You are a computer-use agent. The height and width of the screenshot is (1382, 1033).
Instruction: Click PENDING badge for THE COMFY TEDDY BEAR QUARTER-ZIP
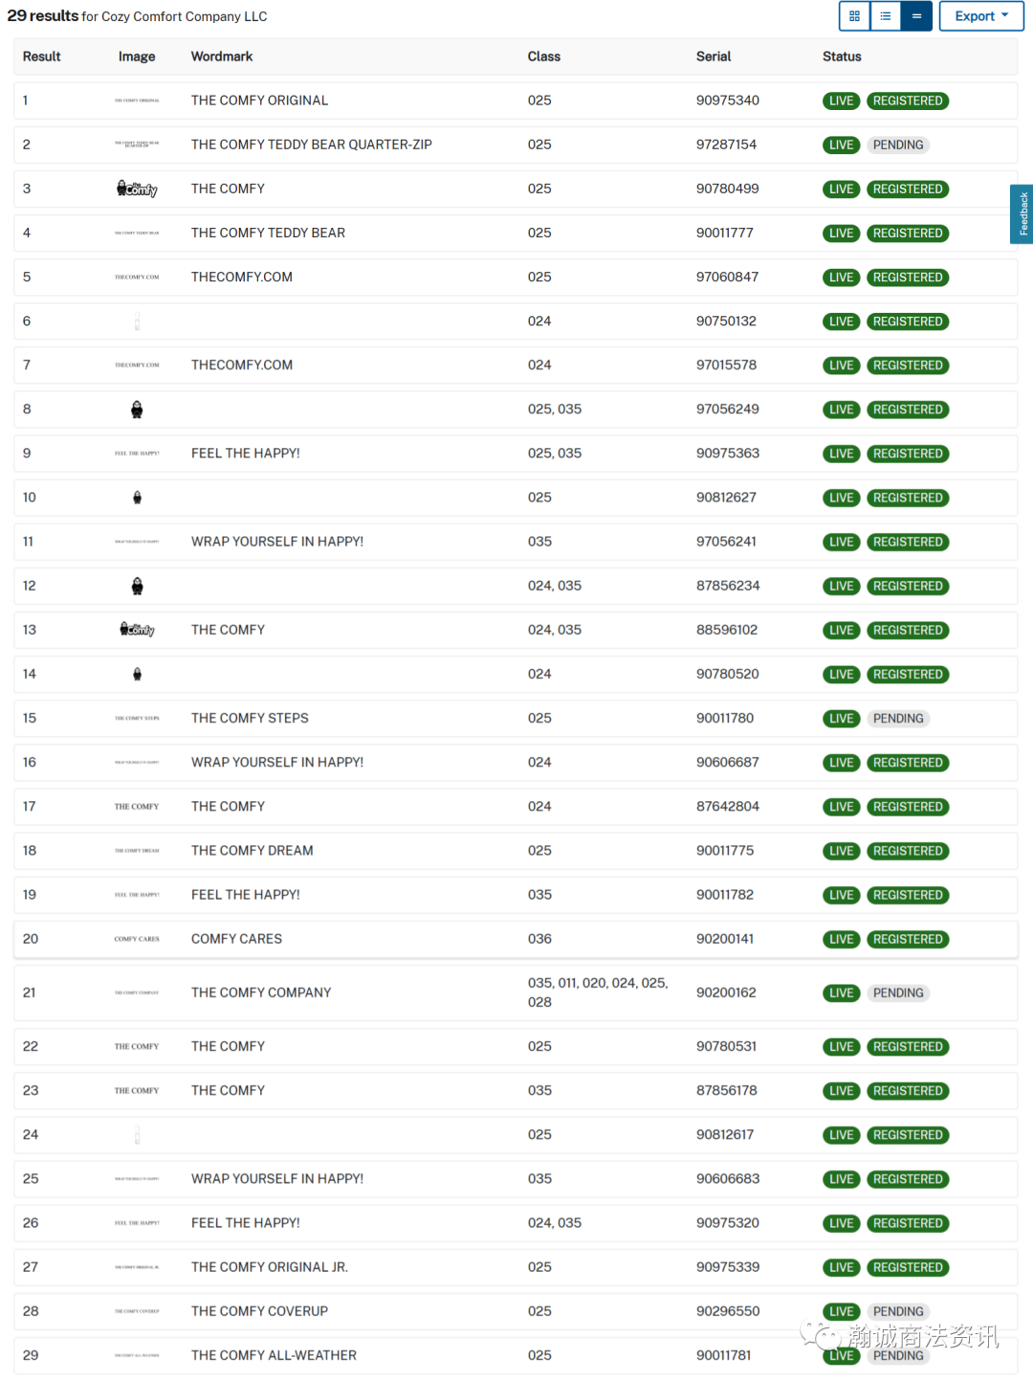[x=898, y=145]
